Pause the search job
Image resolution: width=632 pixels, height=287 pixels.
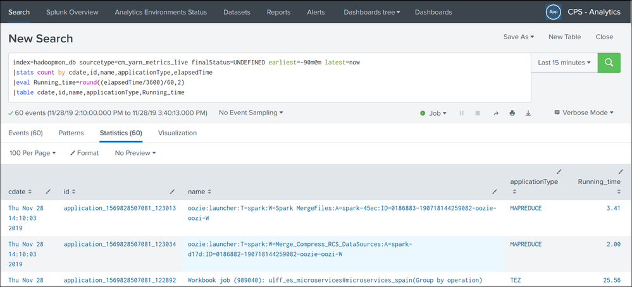click(x=461, y=114)
